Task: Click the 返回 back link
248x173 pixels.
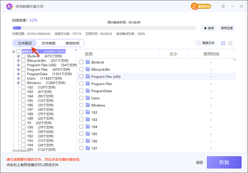Action: click(x=199, y=162)
